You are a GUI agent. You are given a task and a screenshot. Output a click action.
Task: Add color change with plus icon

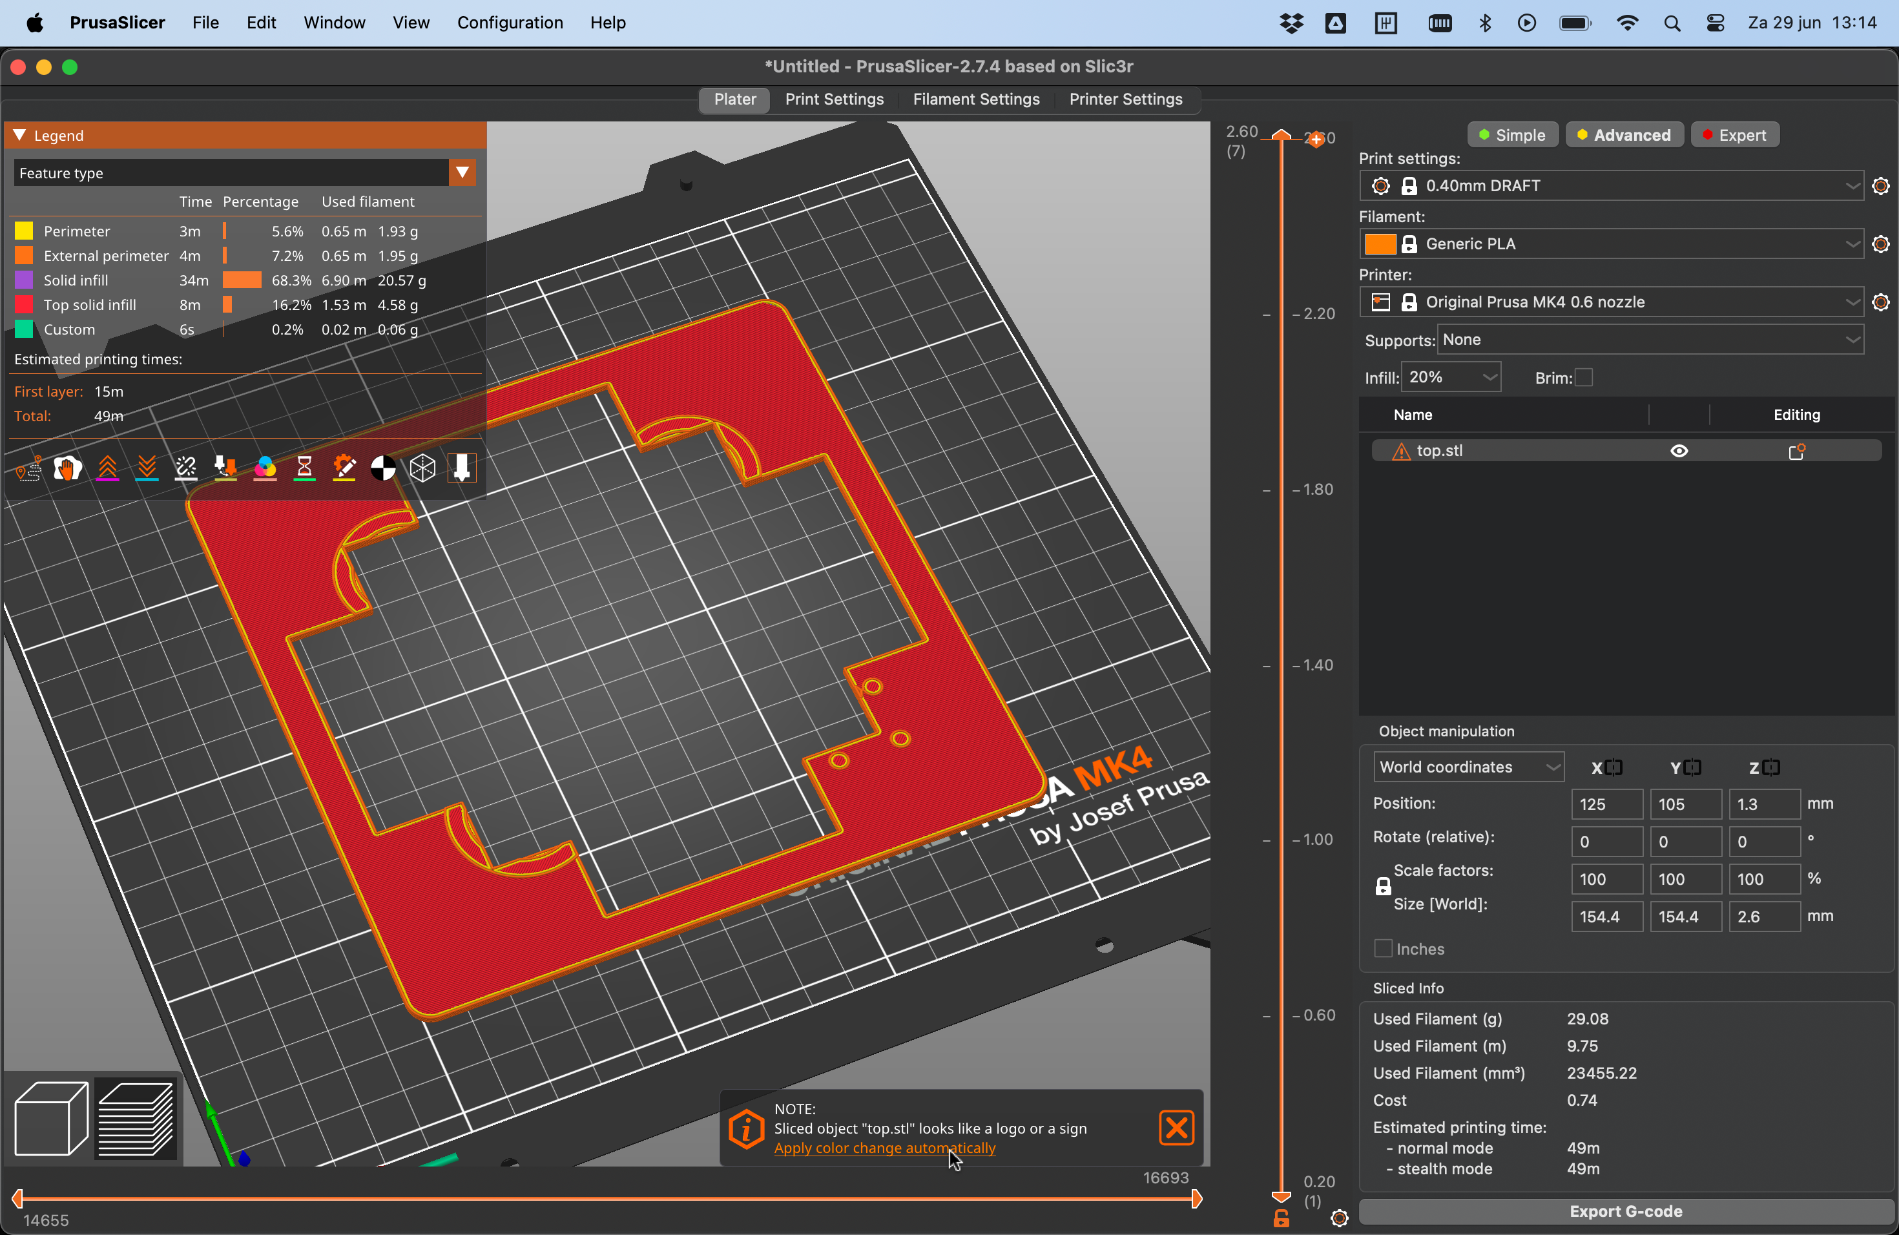(x=1316, y=140)
